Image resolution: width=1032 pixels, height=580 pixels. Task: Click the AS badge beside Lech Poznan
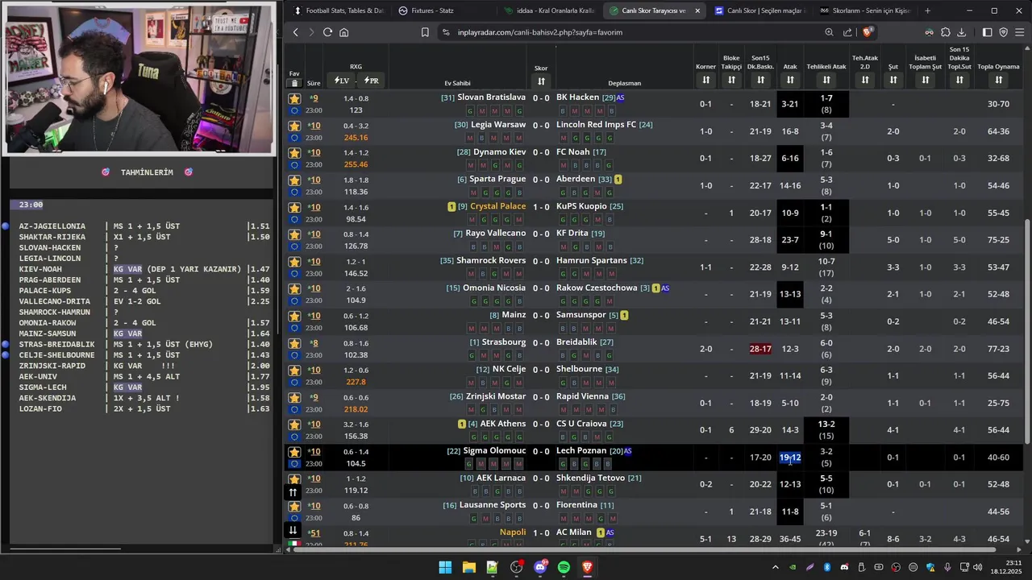click(627, 451)
